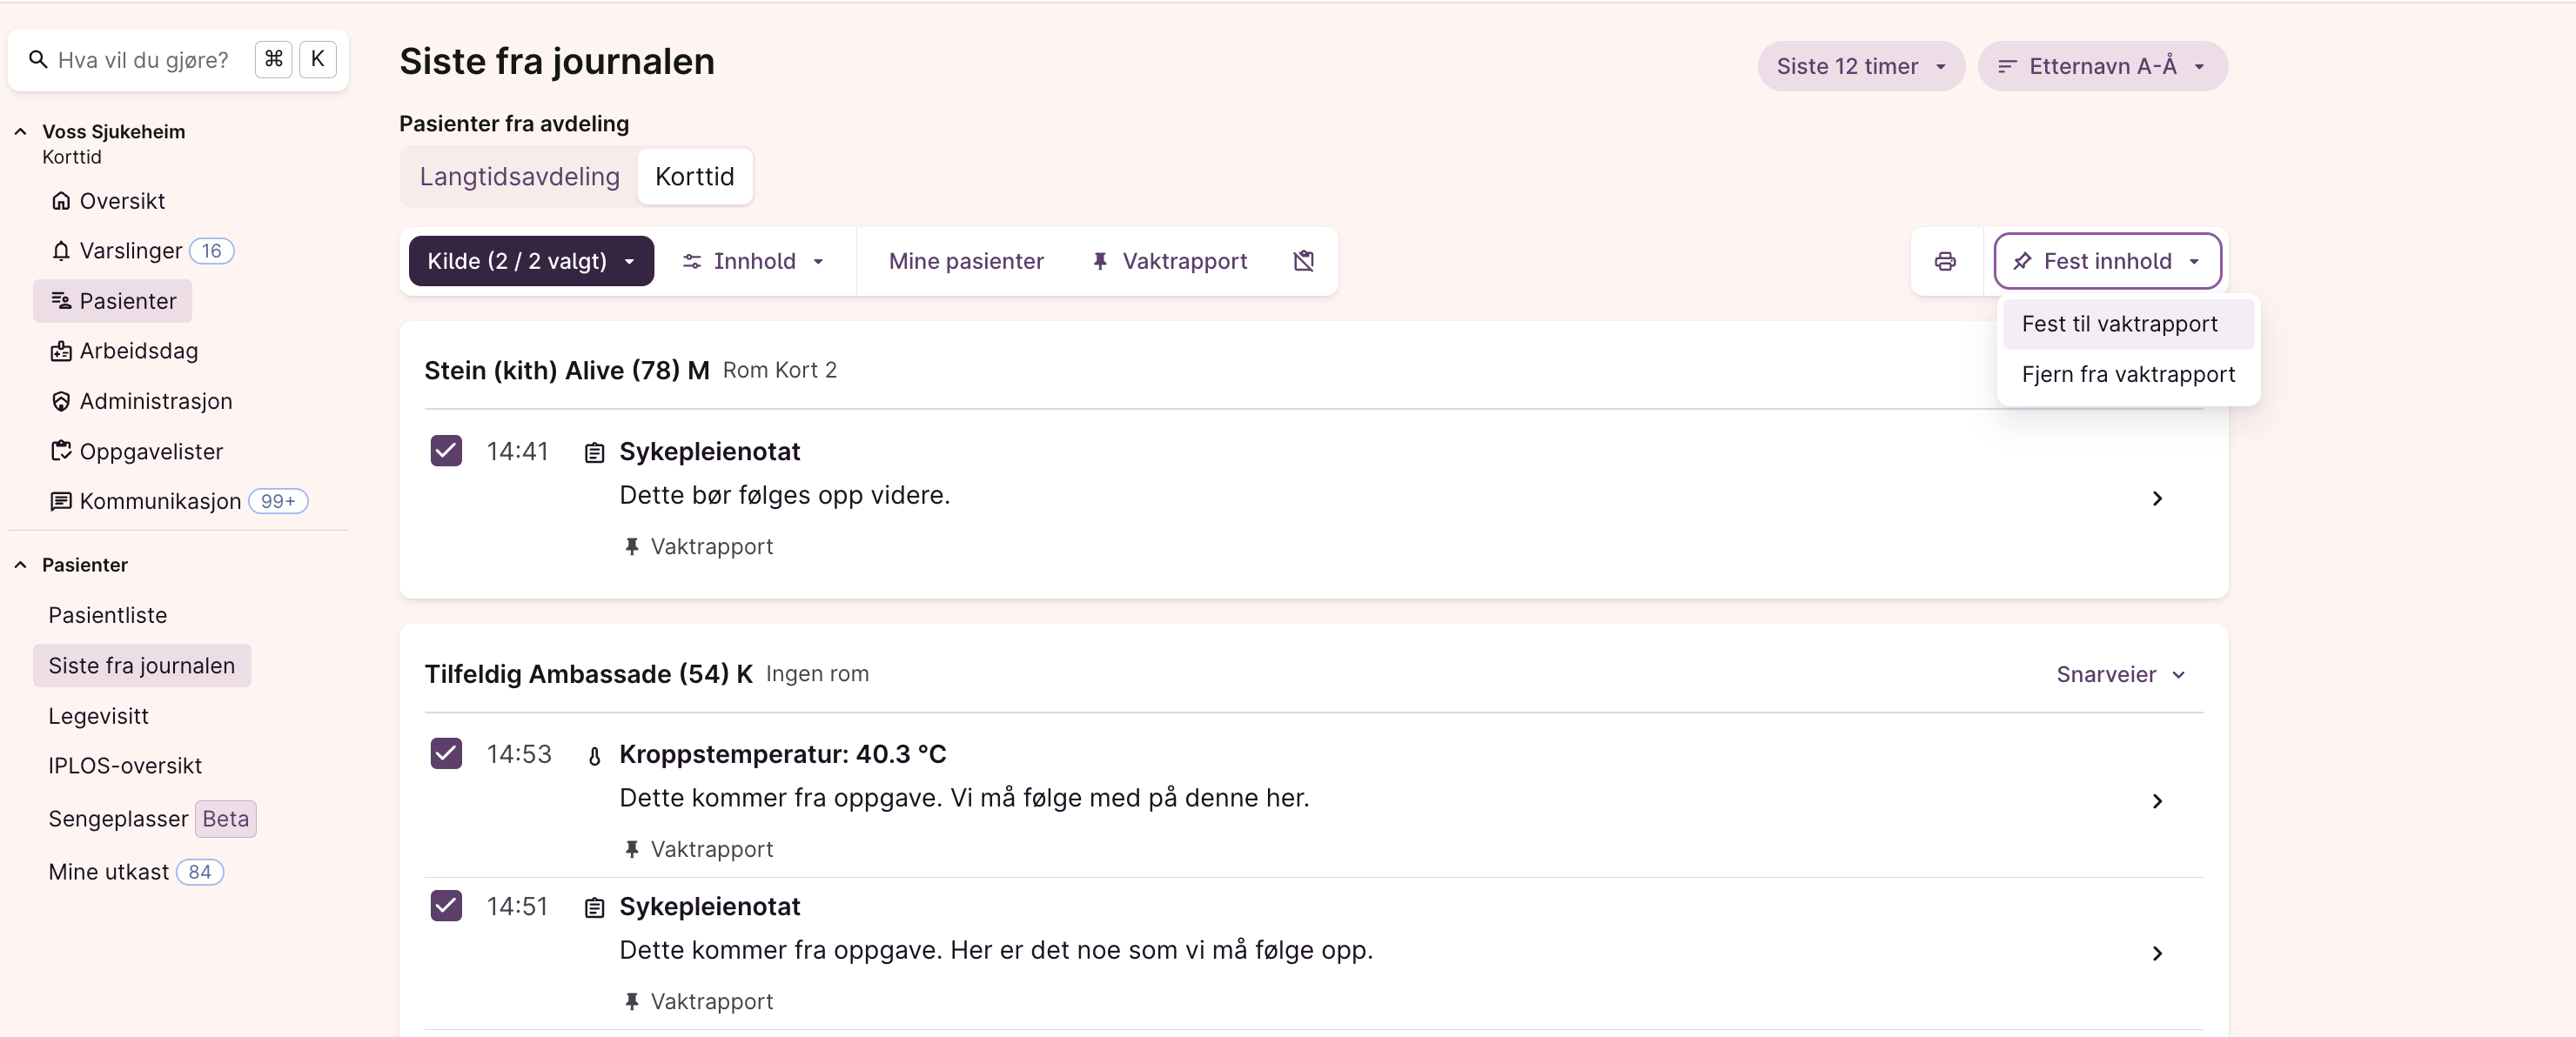This screenshot has width=2576, height=1037.
Task: Open Oversikt home icon in sidebar
Action: coord(61,201)
